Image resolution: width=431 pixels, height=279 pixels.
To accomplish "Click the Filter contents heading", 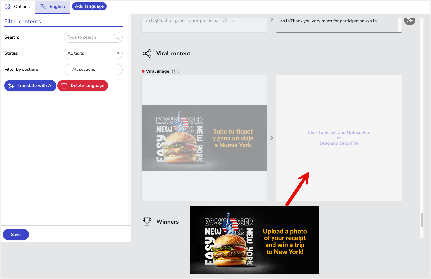I will click(22, 22).
